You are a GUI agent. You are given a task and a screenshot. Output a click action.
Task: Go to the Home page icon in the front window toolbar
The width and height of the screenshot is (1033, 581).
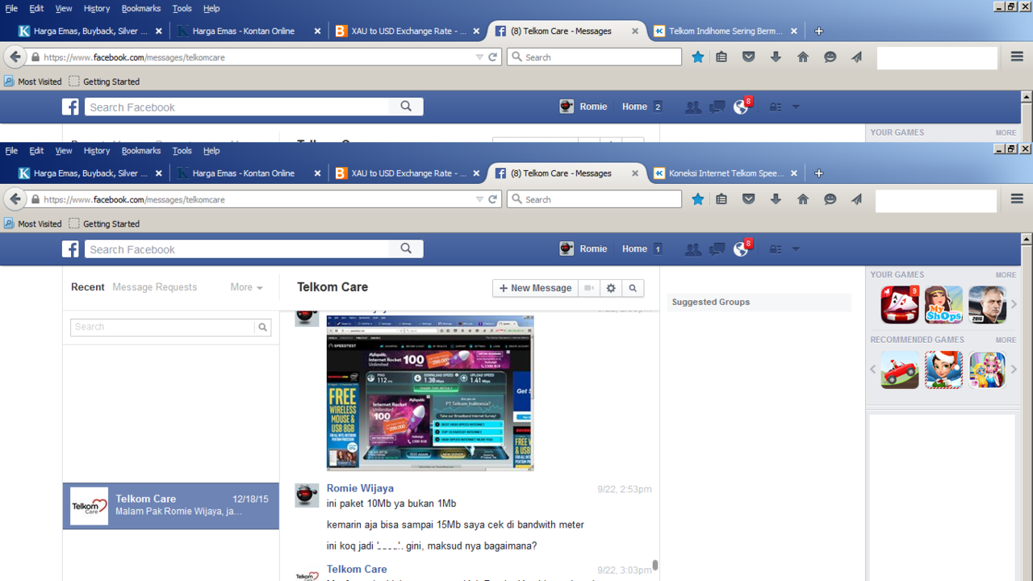[803, 199]
